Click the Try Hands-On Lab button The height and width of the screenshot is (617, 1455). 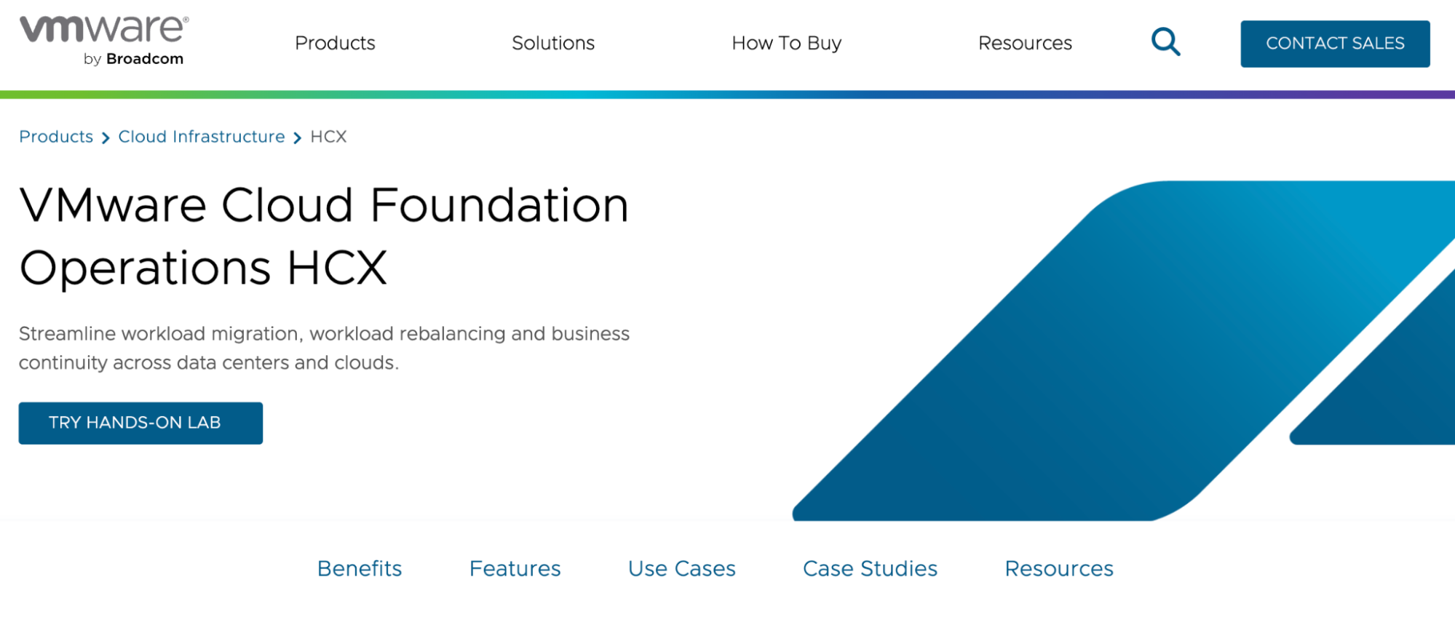click(140, 423)
